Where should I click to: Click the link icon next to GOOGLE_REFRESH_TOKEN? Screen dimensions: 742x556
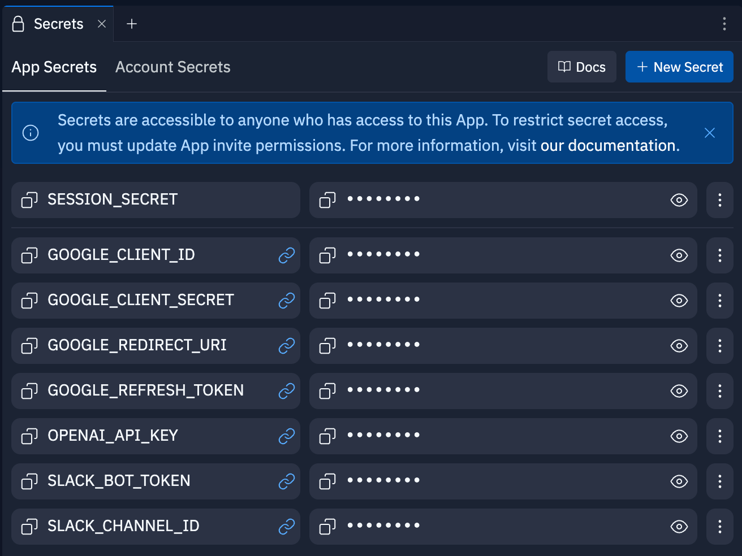[x=286, y=390]
